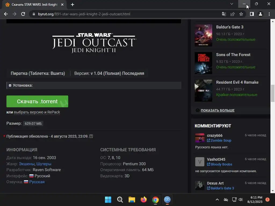Open the volume tray icon
The width and height of the screenshot is (275, 206).
241,200
